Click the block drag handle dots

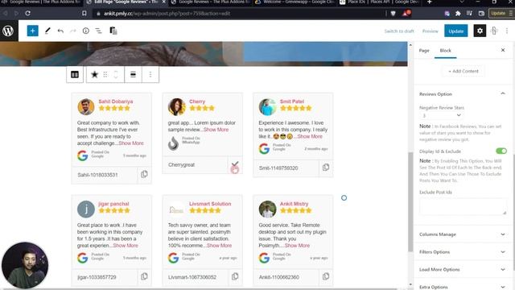tap(105, 75)
